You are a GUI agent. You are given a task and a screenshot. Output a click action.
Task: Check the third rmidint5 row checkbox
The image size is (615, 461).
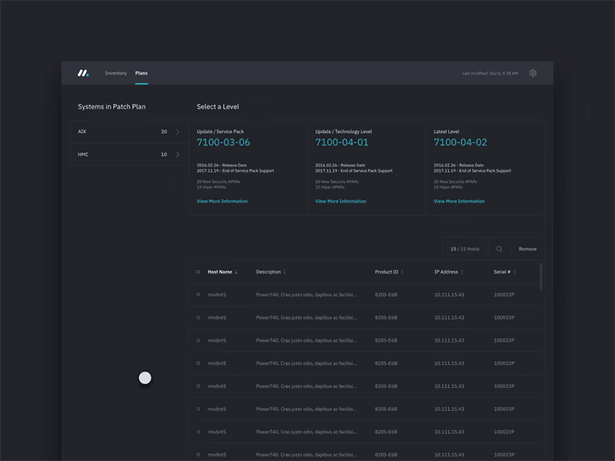[x=198, y=340]
